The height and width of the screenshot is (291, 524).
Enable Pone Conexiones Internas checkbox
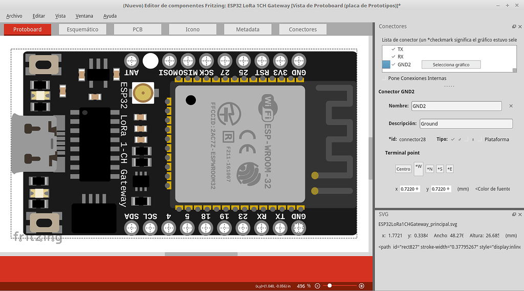[384, 79]
